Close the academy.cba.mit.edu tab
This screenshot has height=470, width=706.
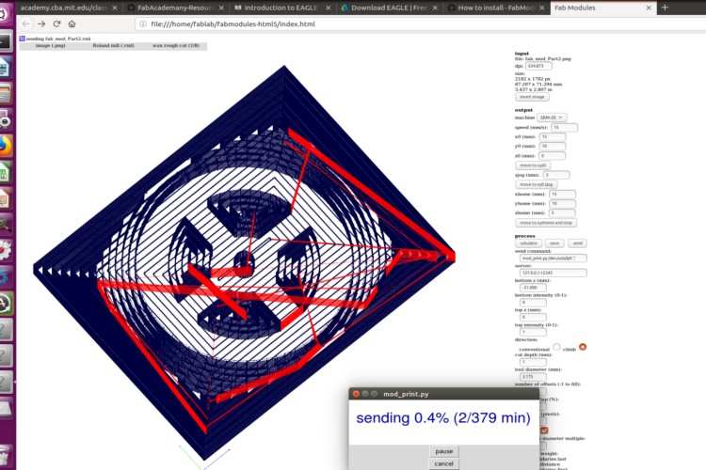coord(114,8)
